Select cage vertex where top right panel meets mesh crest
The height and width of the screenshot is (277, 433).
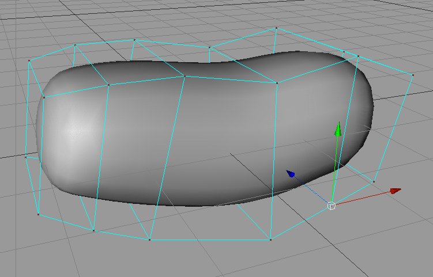pyautogui.click(x=277, y=84)
